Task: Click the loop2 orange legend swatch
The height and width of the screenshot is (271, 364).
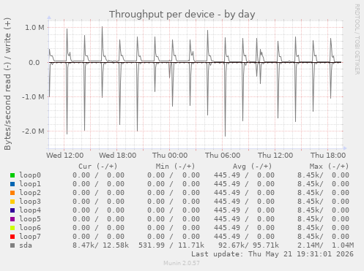Action: pyautogui.click(x=12, y=193)
